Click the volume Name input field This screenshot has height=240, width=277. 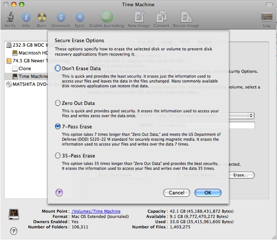242,125
